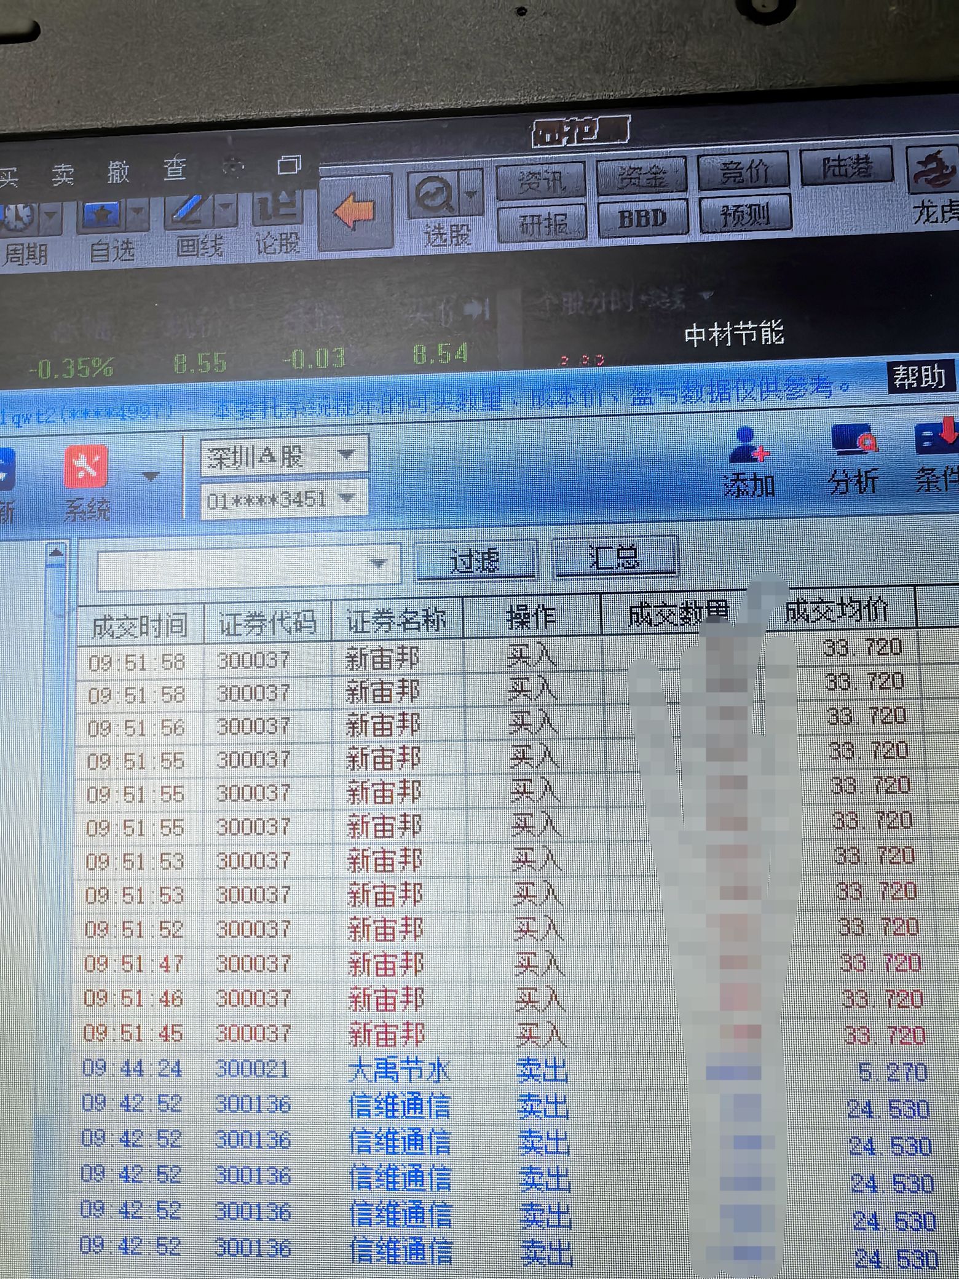
Task: Click the -0.35% change value
Action: pyautogui.click(x=73, y=369)
